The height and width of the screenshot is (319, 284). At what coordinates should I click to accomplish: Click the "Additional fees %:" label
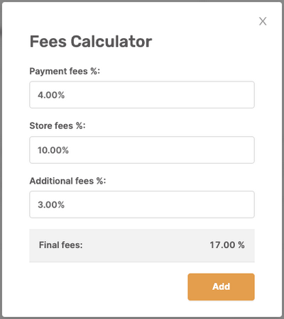(67, 181)
